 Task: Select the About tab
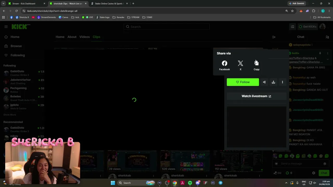72,37
